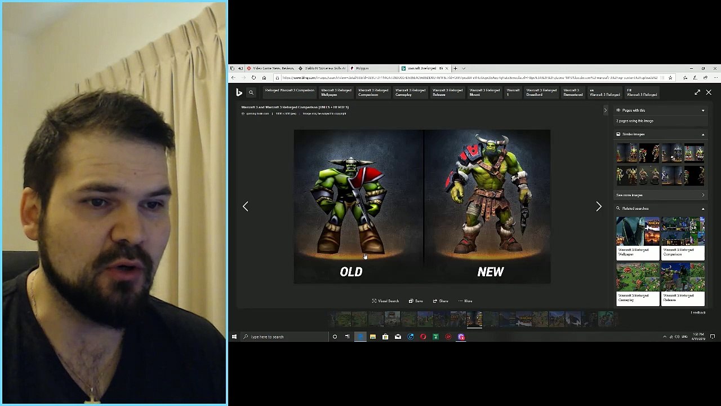Image resolution: width=721 pixels, height=406 pixels.
Task: Open the browser settings ellipsis menu
Action: pyautogui.click(x=715, y=78)
